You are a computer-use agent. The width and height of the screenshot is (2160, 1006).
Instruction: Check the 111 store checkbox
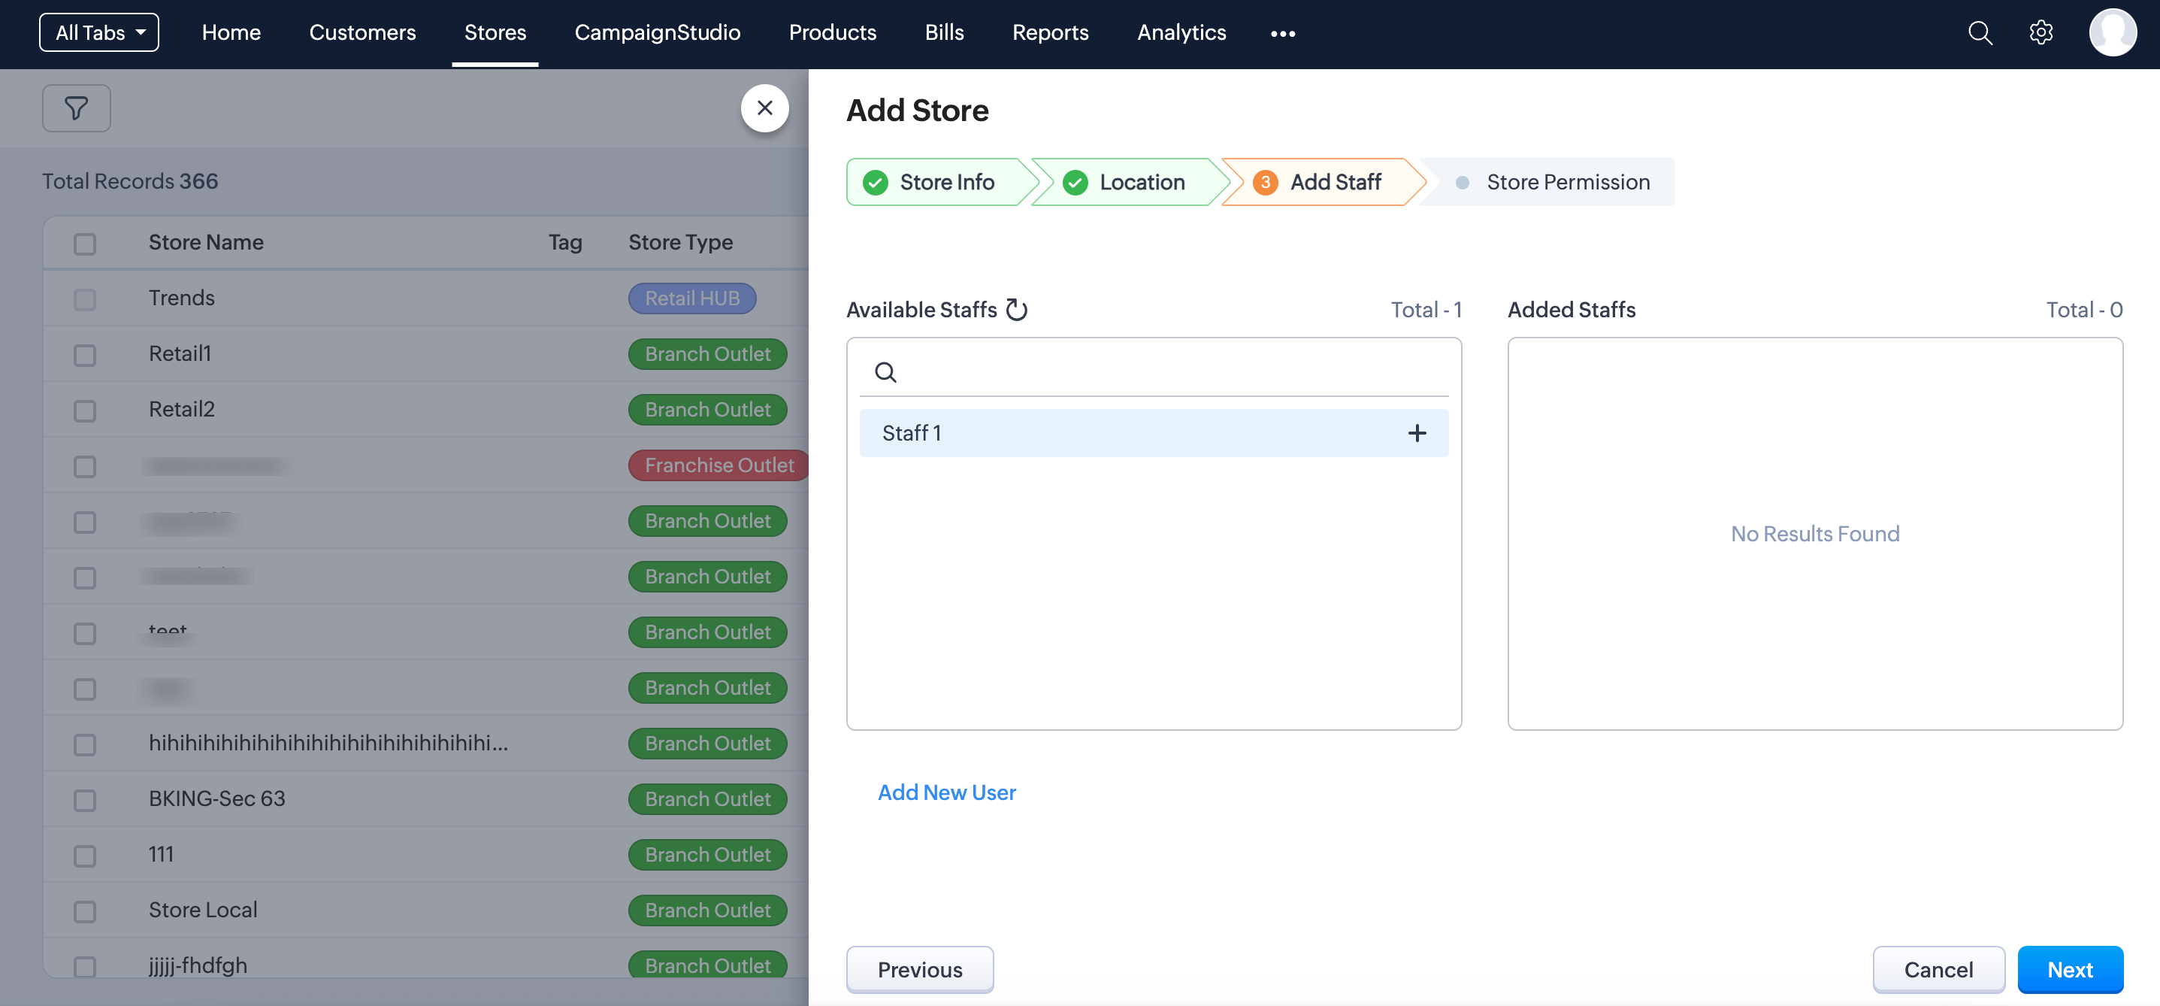coord(85,856)
